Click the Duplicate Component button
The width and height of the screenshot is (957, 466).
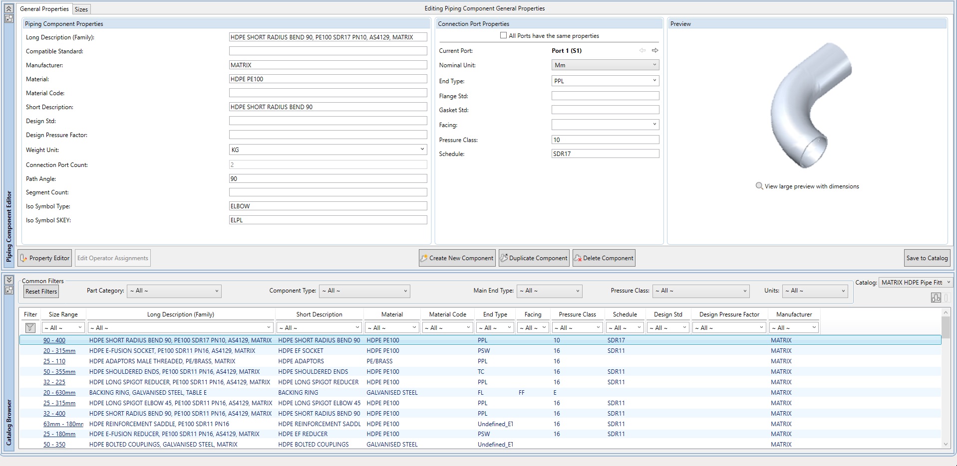coord(534,258)
